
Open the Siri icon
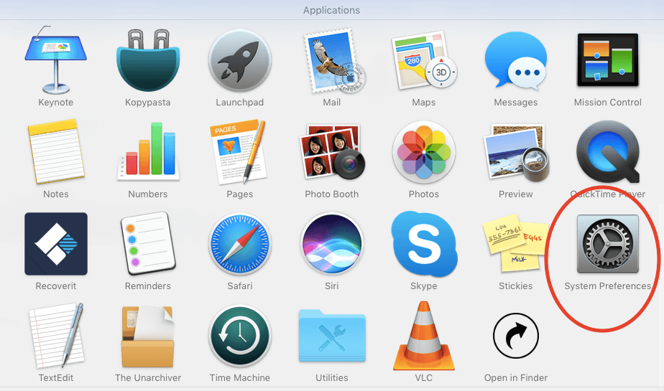coord(332,244)
